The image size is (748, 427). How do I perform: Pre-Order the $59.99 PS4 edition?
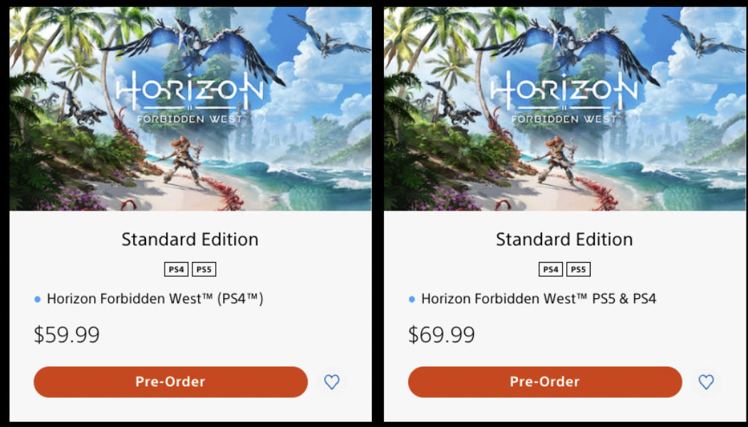pos(170,381)
